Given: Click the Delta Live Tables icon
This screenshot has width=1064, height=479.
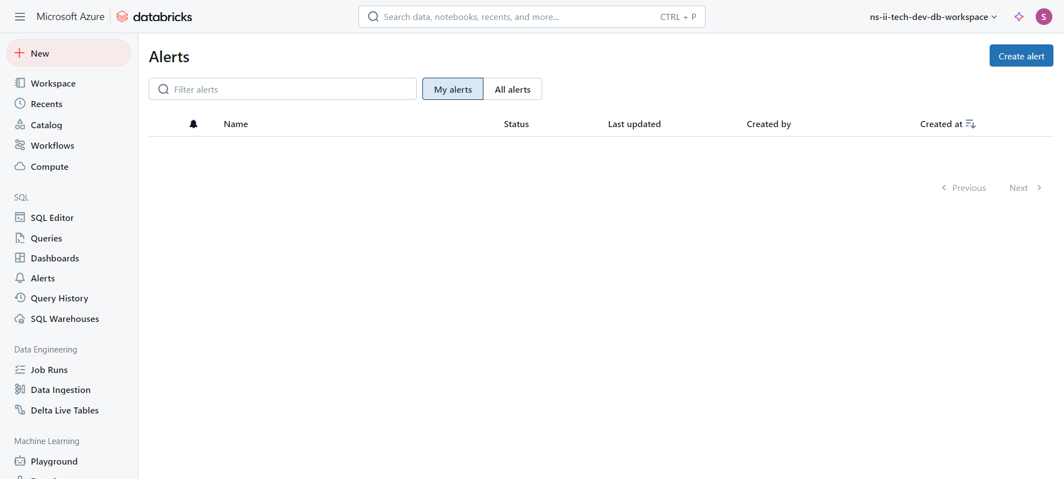Looking at the screenshot, I should pyautogui.click(x=20, y=410).
